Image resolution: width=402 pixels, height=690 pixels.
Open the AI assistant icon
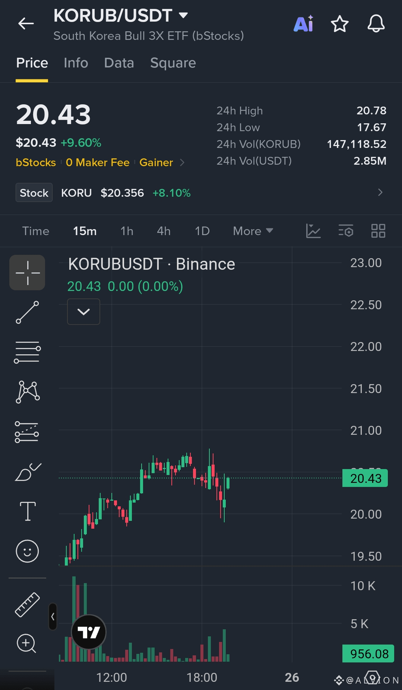click(x=304, y=24)
